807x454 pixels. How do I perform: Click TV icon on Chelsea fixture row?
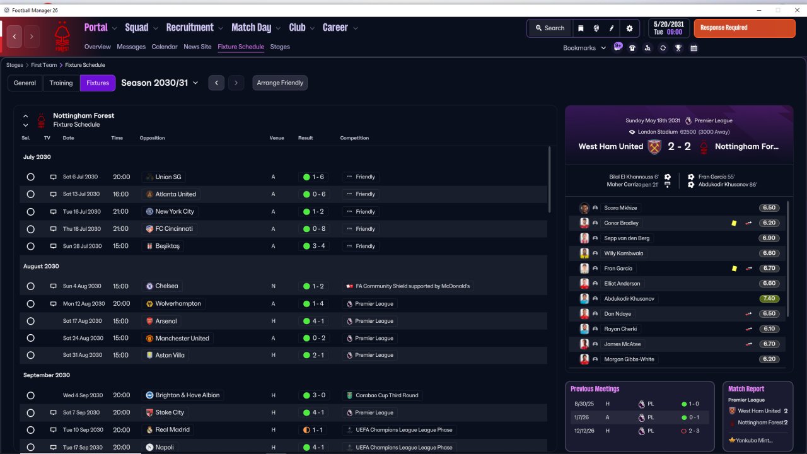point(54,286)
